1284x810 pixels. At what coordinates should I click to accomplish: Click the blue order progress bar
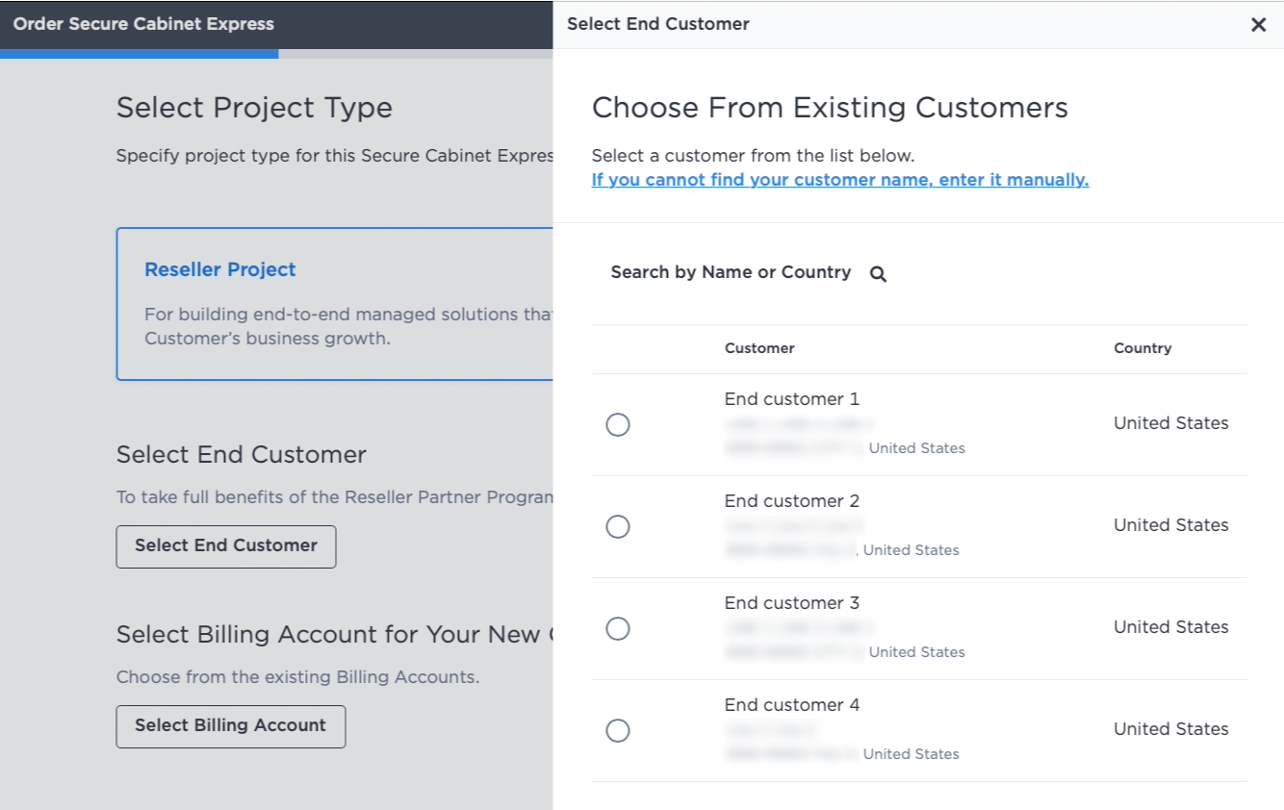pos(140,54)
